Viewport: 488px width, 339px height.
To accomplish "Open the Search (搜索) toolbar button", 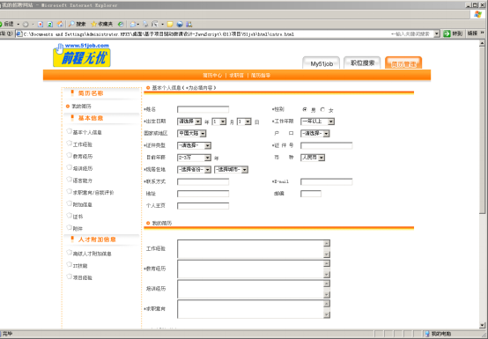I will tap(78, 25).
